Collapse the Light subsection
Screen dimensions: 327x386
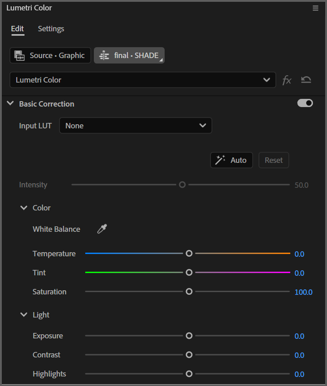pos(24,315)
